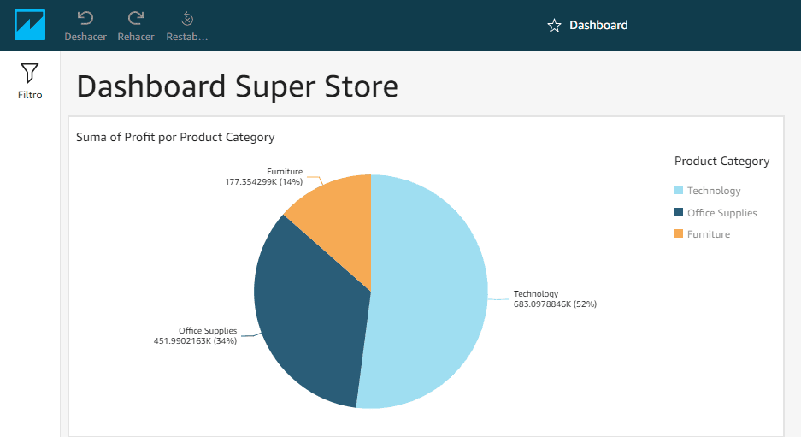This screenshot has width=801, height=437.
Task: Click the Dashboard title in top bar
Action: [x=598, y=26]
